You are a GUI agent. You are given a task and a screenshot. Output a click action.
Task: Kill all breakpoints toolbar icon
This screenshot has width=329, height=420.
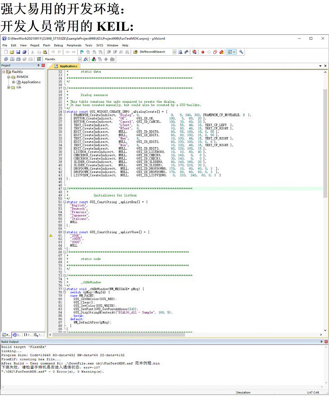pos(221,52)
